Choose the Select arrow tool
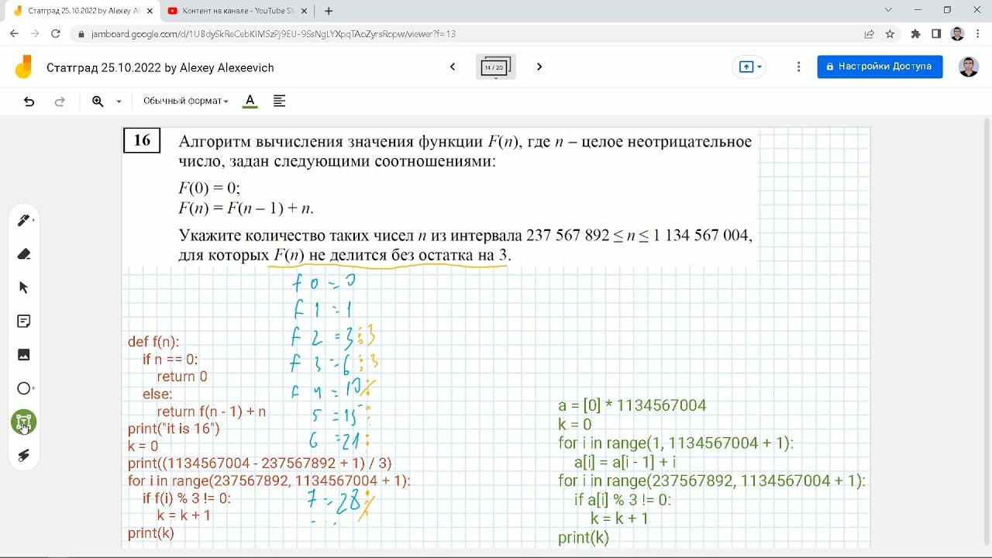This screenshot has height=558, width=992. tap(24, 288)
